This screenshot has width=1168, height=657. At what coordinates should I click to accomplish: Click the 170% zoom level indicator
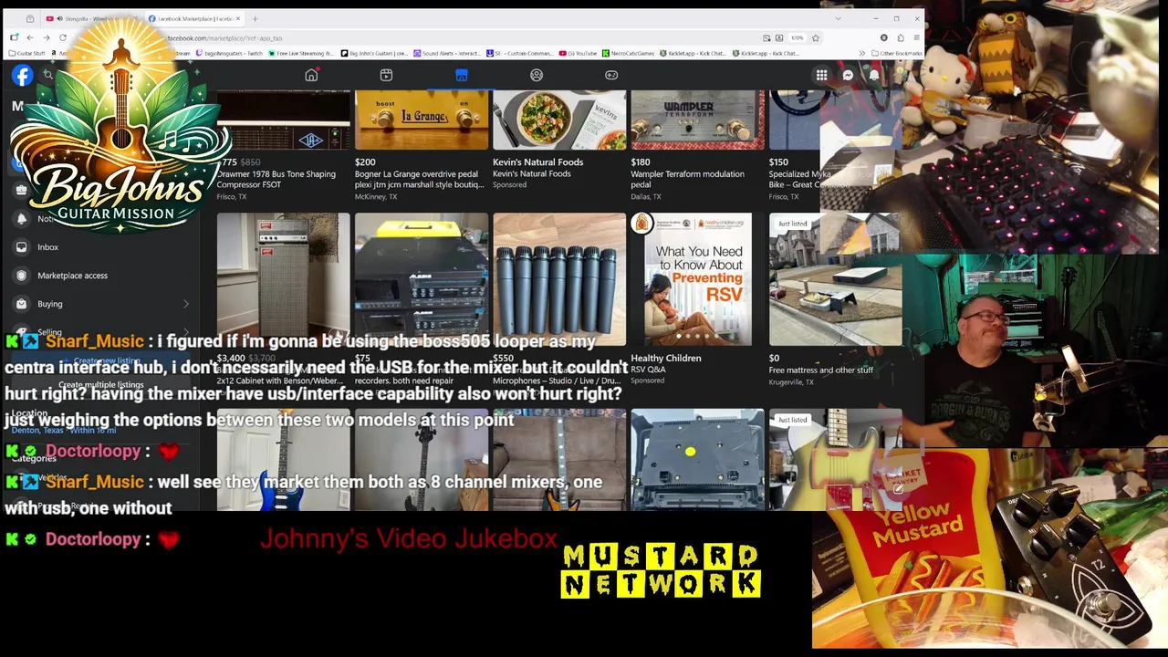pyautogui.click(x=797, y=37)
